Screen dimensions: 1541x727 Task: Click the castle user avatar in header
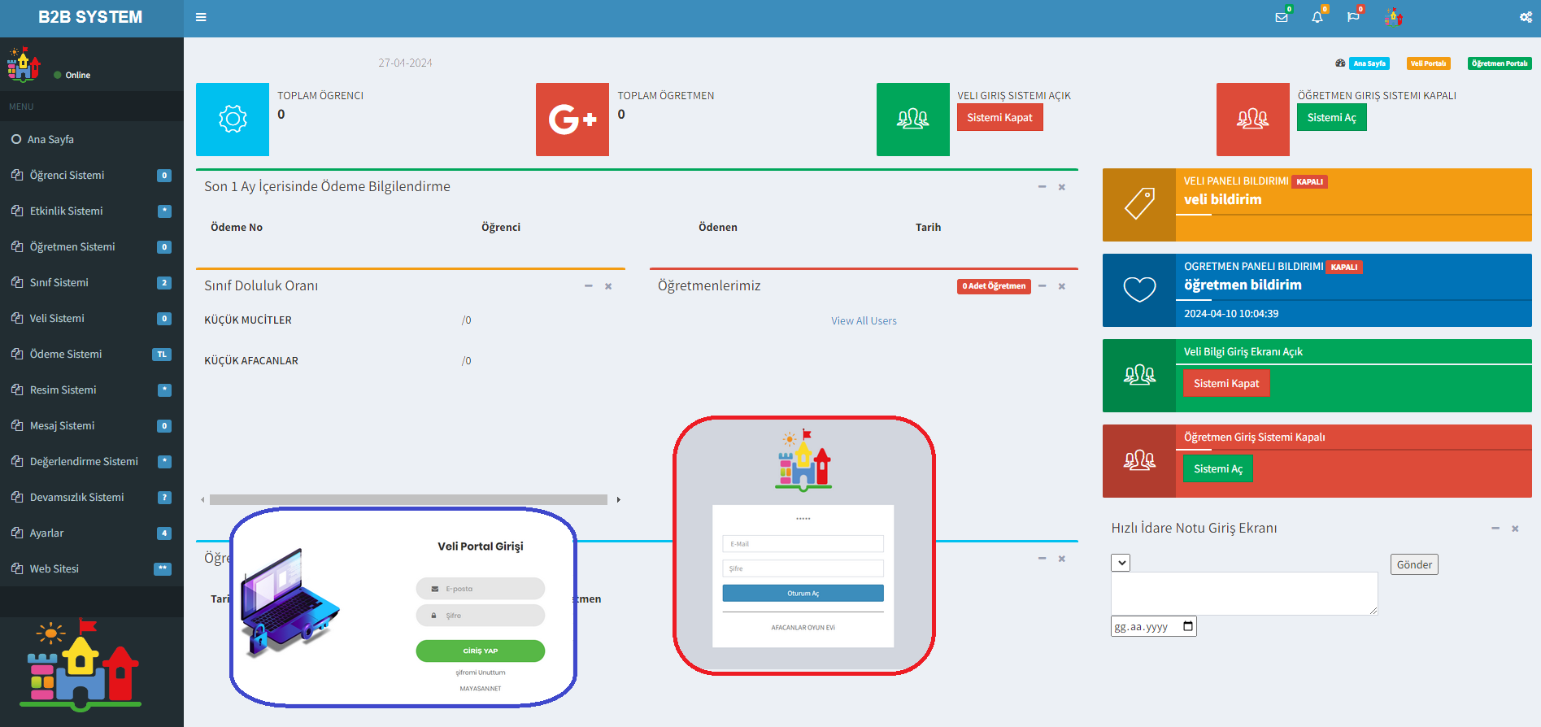click(x=1394, y=17)
